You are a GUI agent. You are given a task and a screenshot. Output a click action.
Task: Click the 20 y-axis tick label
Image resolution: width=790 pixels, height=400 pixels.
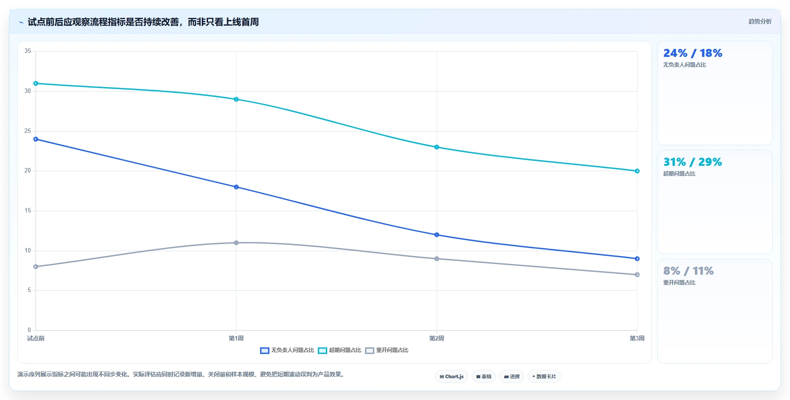point(28,171)
